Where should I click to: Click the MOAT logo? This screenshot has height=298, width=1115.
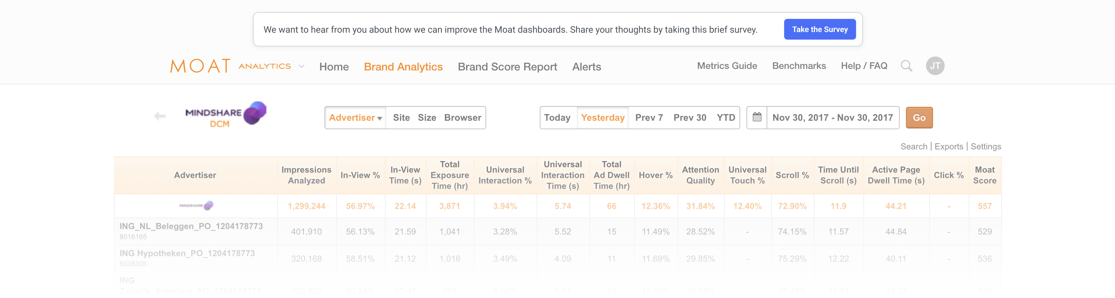[x=201, y=66]
